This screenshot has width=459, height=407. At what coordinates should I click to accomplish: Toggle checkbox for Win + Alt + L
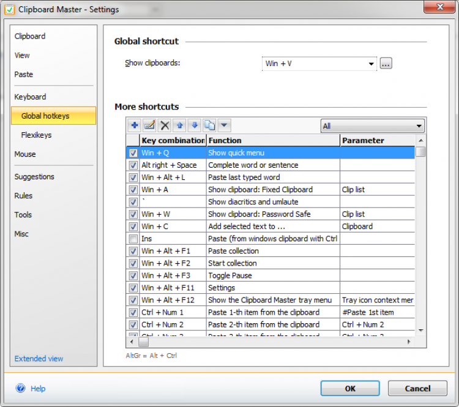click(133, 177)
